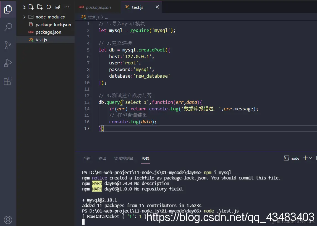Viewport: 317px width, 226px height.
Task: Click the npm notice lockfile message
Action: pos(181,178)
